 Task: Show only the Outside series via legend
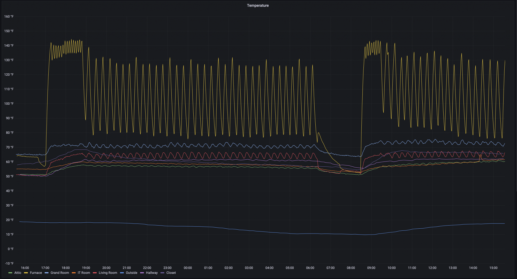[x=132, y=273]
